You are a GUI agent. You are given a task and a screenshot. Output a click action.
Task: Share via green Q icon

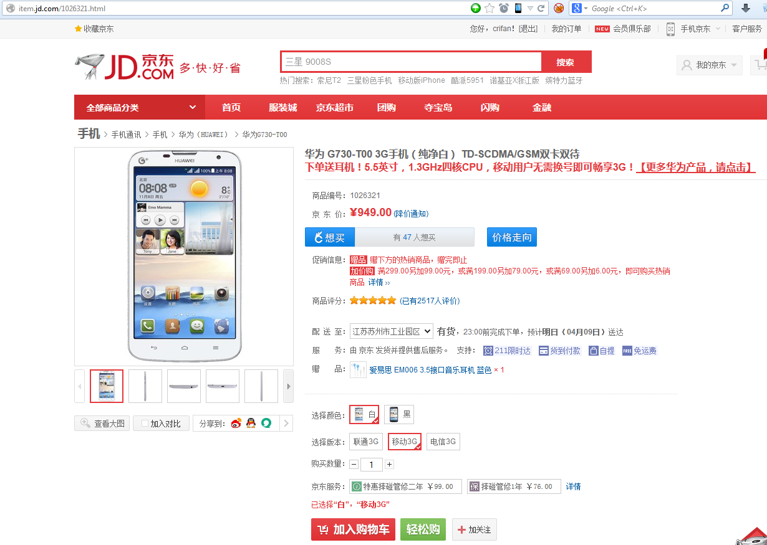(x=266, y=424)
